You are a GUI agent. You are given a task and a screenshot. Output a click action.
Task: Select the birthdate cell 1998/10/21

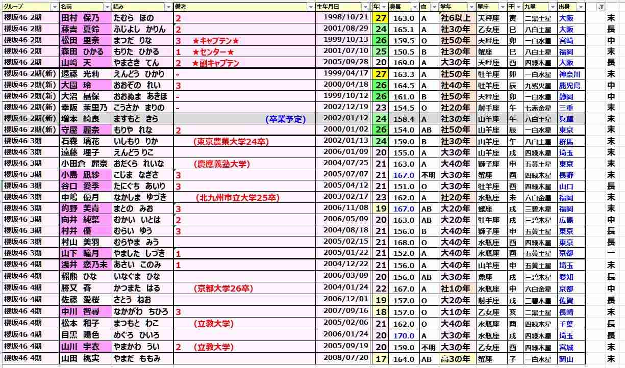pyautogui.click(x=343, y=18)
